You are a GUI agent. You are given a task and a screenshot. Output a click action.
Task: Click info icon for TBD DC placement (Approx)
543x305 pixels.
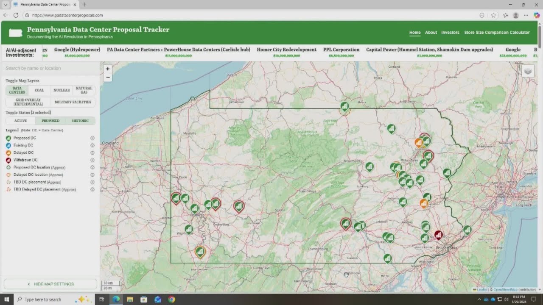(x=92, y=182)
